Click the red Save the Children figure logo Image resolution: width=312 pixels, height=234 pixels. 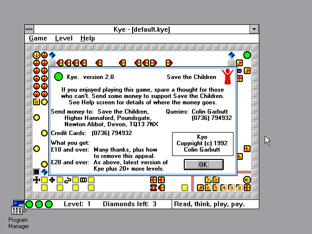[x=227, y=77]
